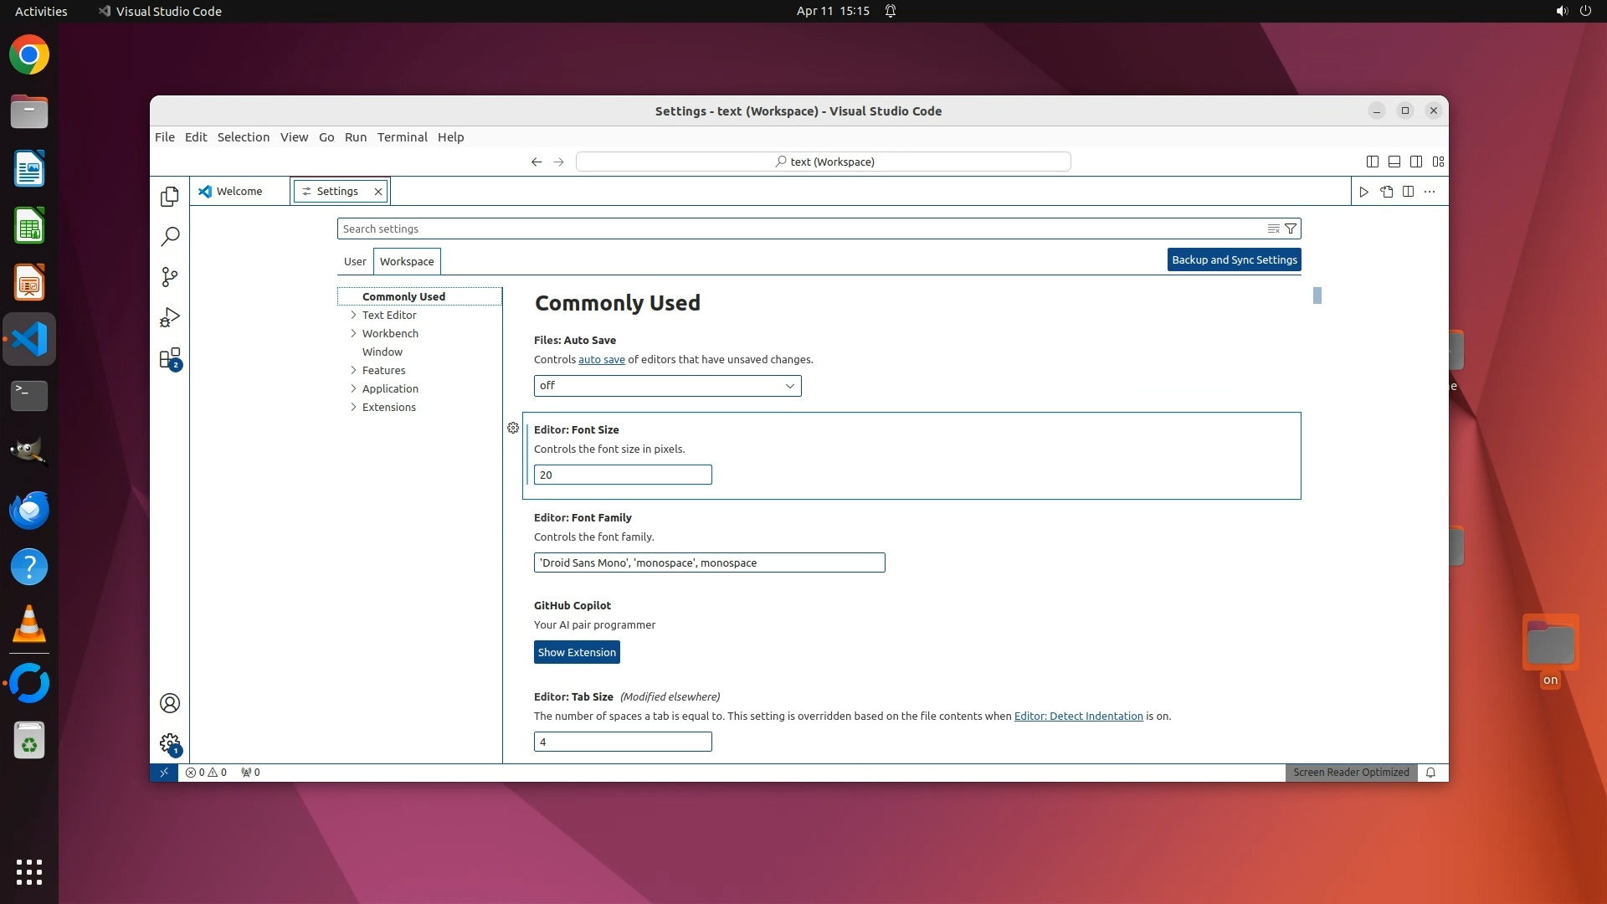1607x904 pixels.
Task: Open the Manage gear in activity bar
Action: pyautogui.click(x=170, y=743)
